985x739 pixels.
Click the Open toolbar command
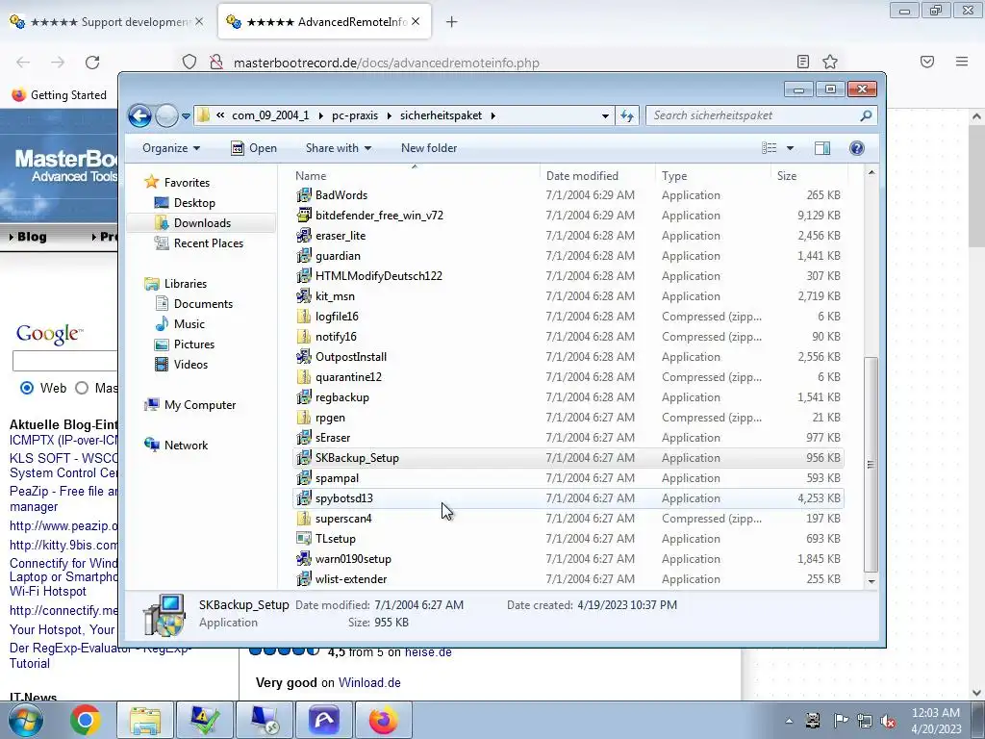[254, 148]
